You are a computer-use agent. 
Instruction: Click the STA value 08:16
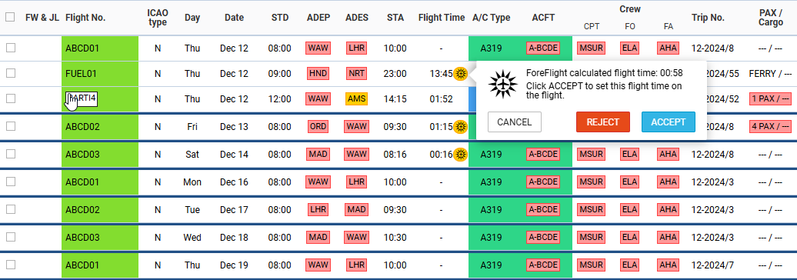click(x=395, y=154)
